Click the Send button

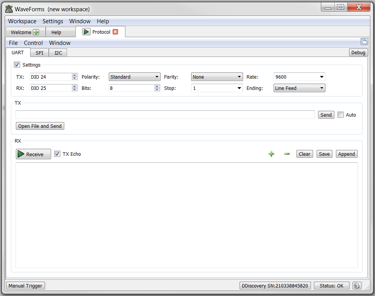(326, 115)
